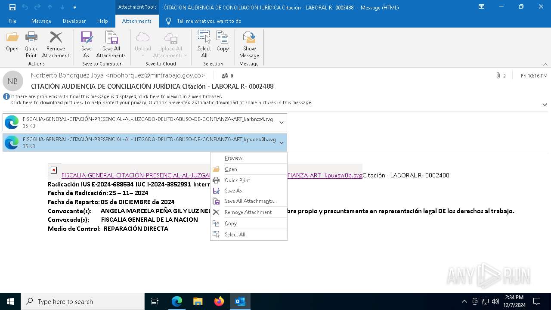Screen dimensions: 551x310
Task: Open the kpuxsw0b.svg link in message body
Action: pyautogui.click(x=212, y=175)
